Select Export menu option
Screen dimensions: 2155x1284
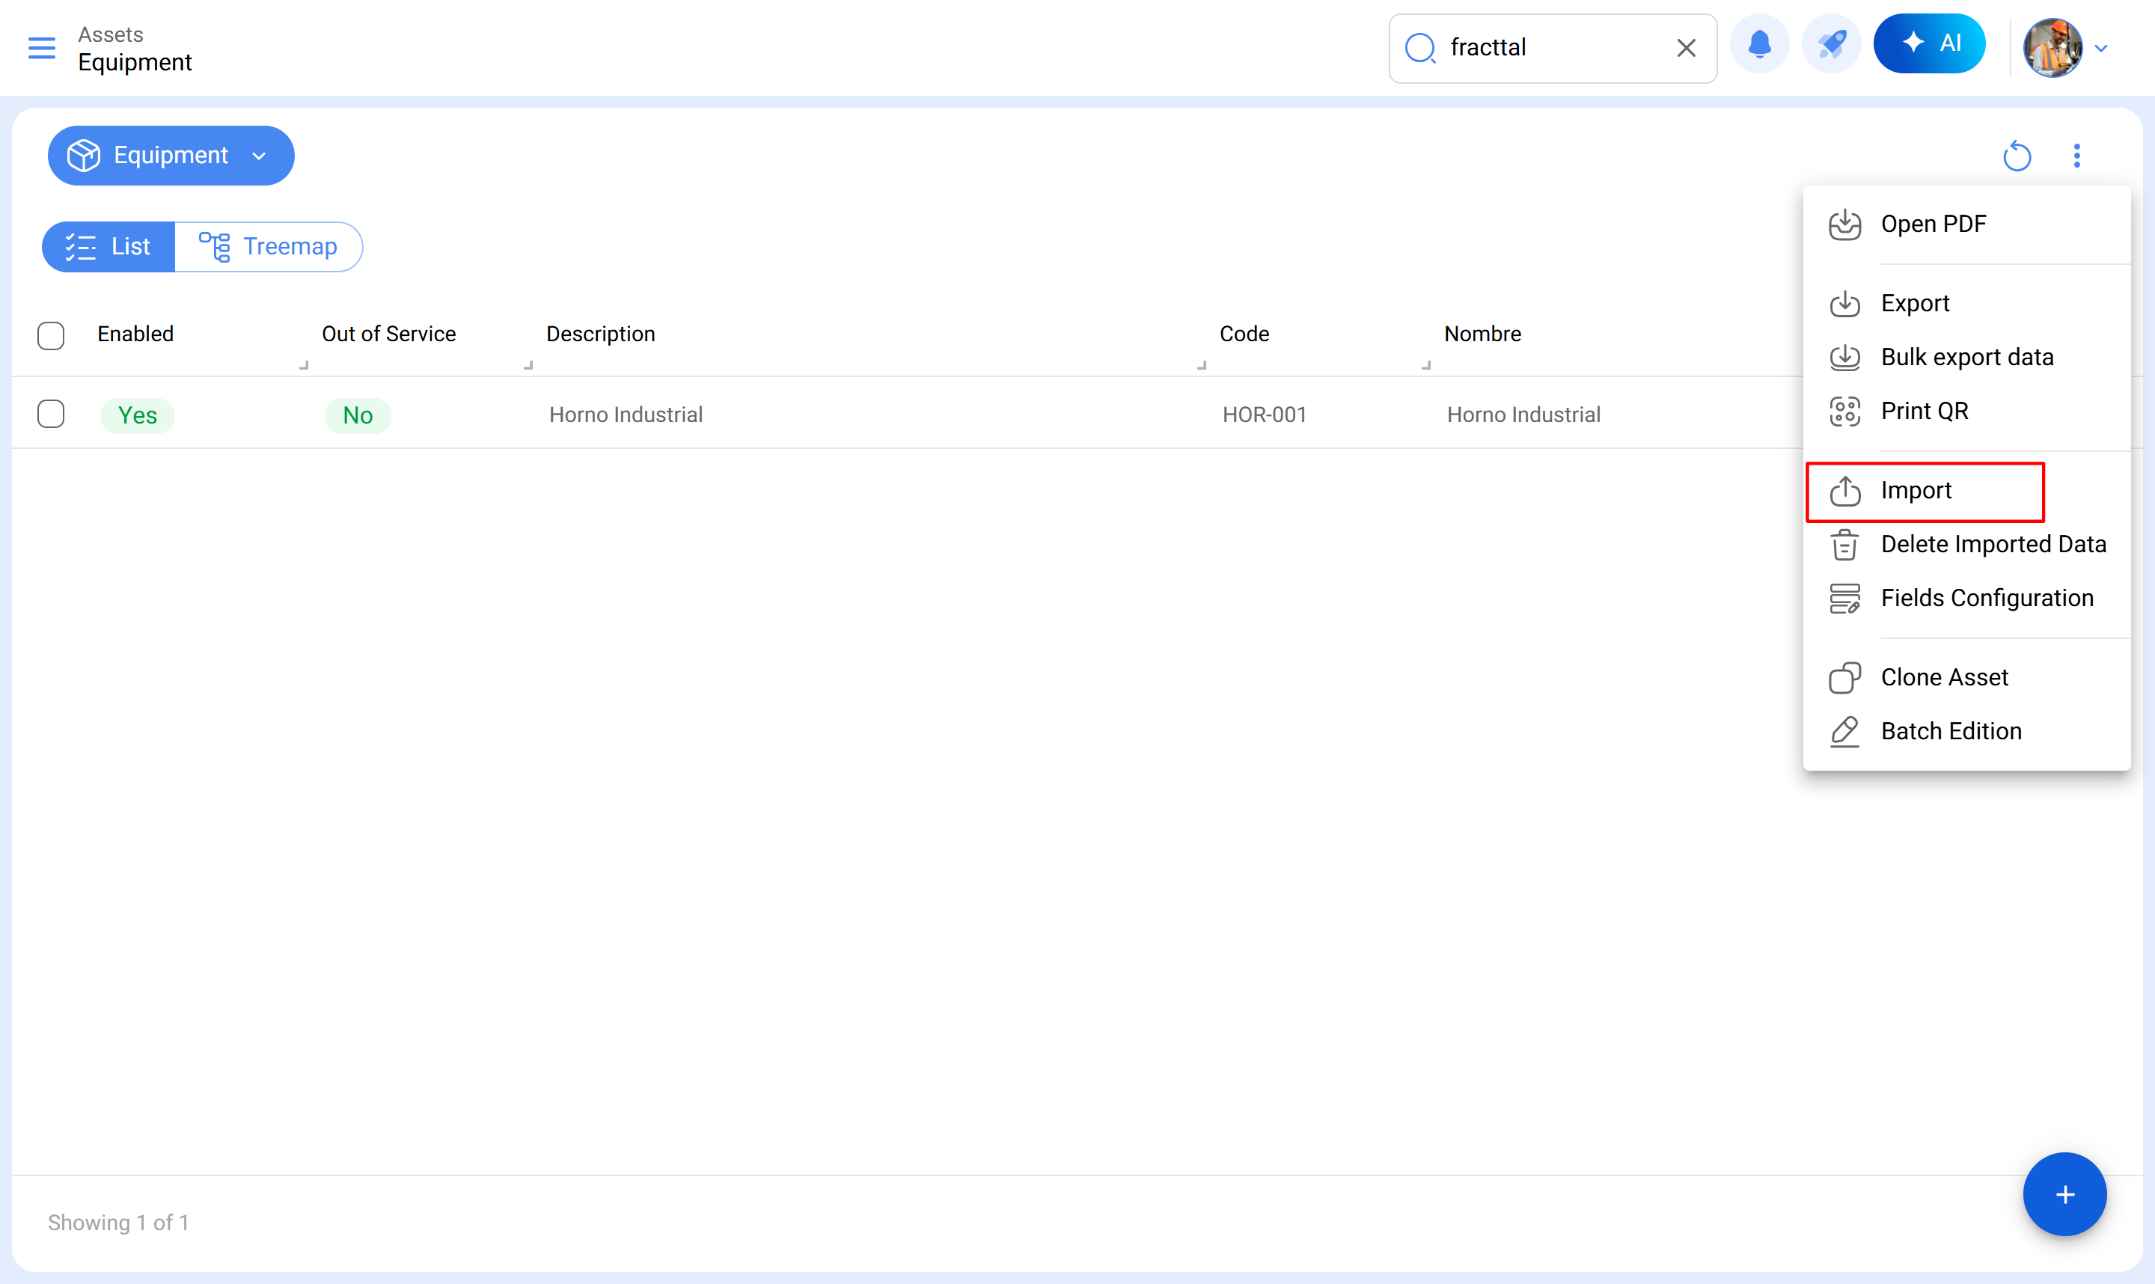1915,304
